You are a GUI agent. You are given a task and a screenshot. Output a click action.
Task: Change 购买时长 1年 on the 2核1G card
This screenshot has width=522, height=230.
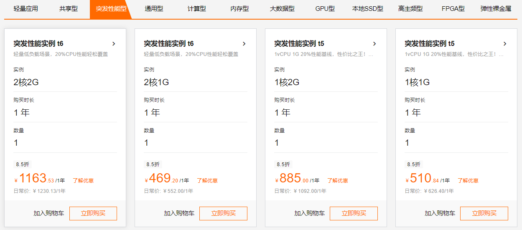point(152,113)
